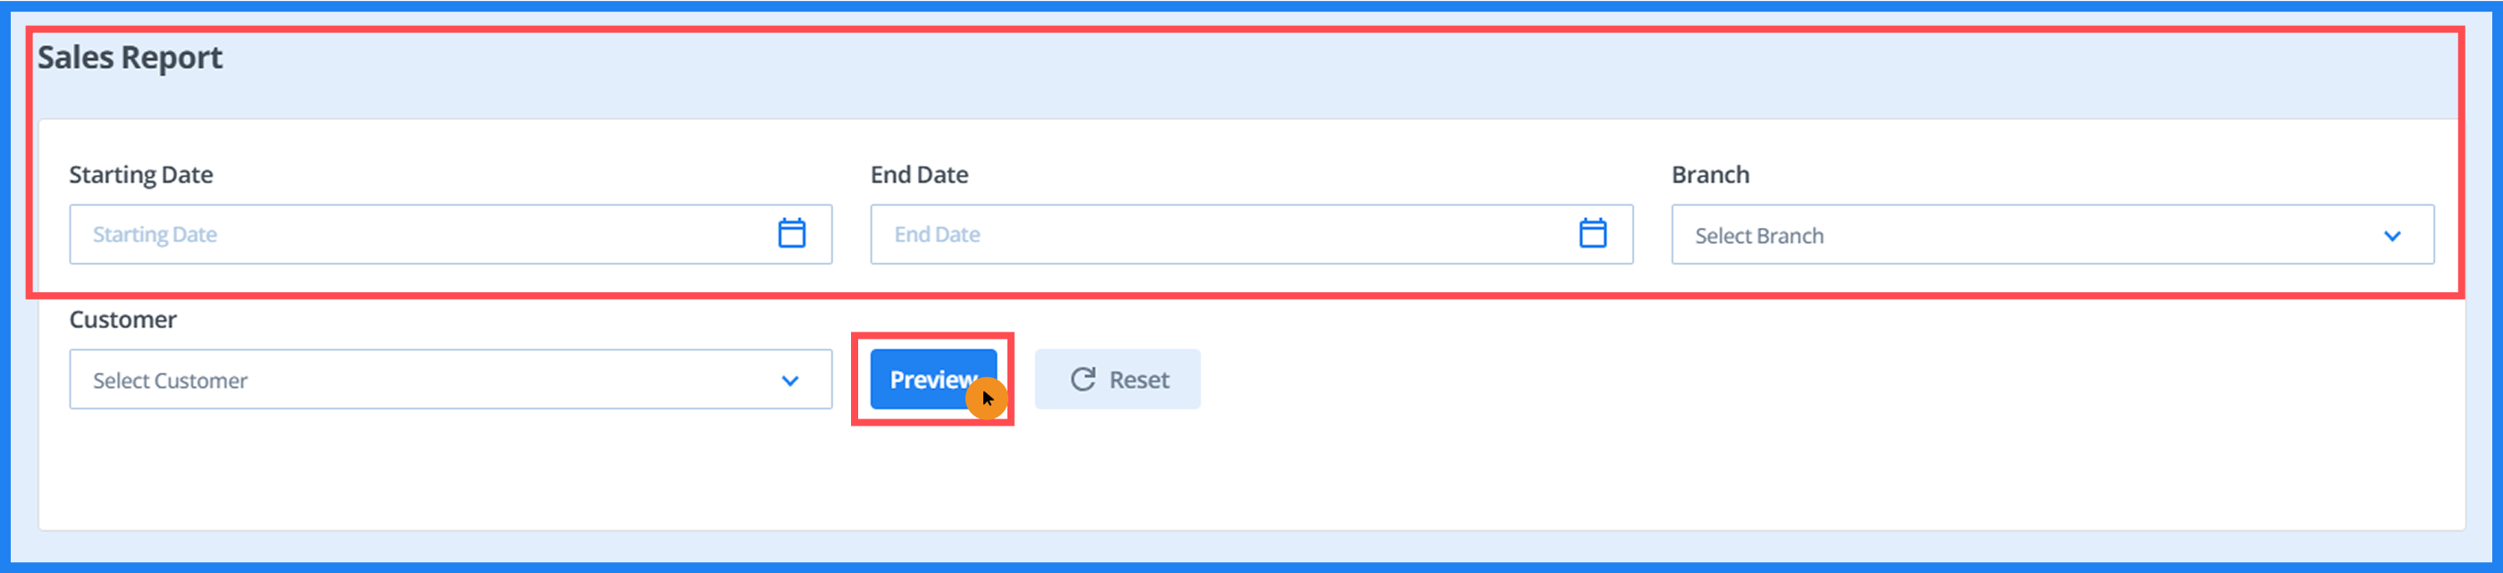The width and height of the screenshot is (2503, 573).
Task: Focus the End Date input field
Action: pyautogui.click(x=1251, y=234)
